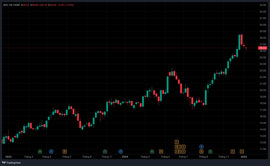Click the tall green candle peaking near 28.50
Image resolution: width=270 pixels, height=166 pixels.
tap(239, 42)
